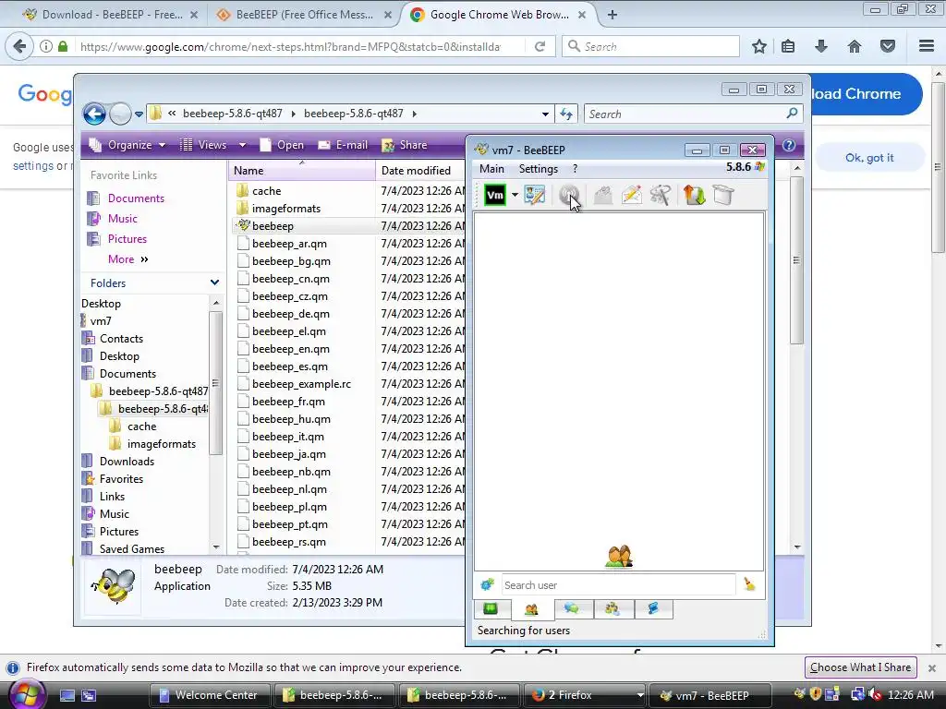Open Pictures under Favorite Links
This screenshot has height=709, width=946.
click(127, 239)
